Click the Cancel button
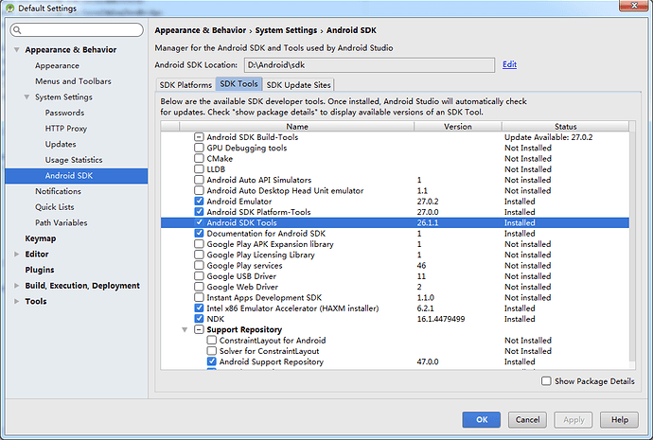 [x=528, y=419]
